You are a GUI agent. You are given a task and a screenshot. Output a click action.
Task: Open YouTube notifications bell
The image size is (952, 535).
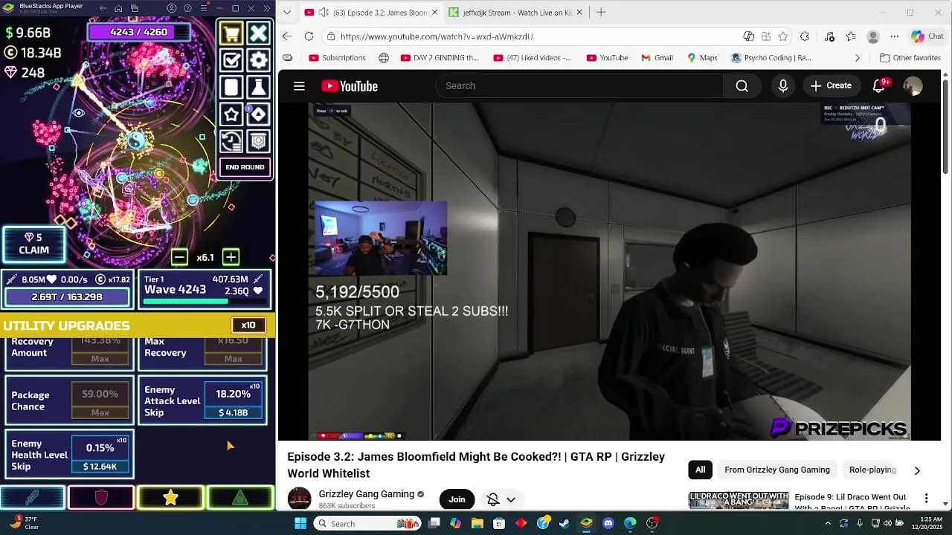[x=878, y=86]
